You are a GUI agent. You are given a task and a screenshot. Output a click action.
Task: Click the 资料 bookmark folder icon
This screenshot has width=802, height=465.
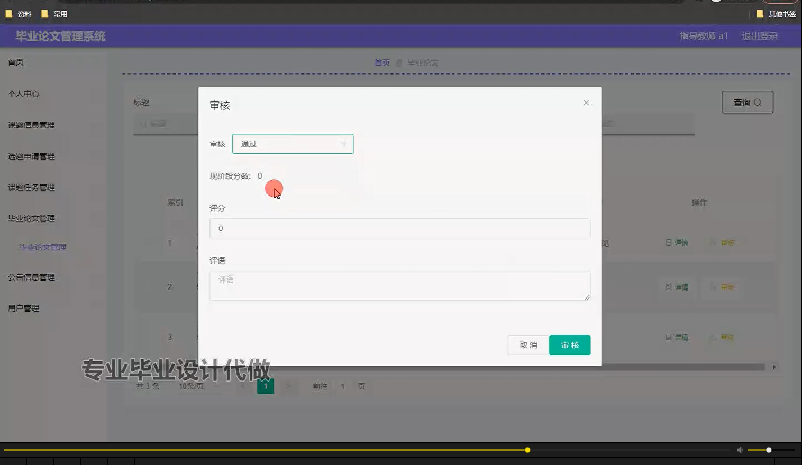click(x=10, y=13)
